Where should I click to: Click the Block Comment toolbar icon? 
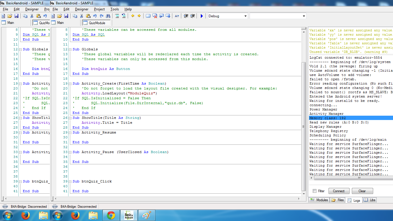117,16
